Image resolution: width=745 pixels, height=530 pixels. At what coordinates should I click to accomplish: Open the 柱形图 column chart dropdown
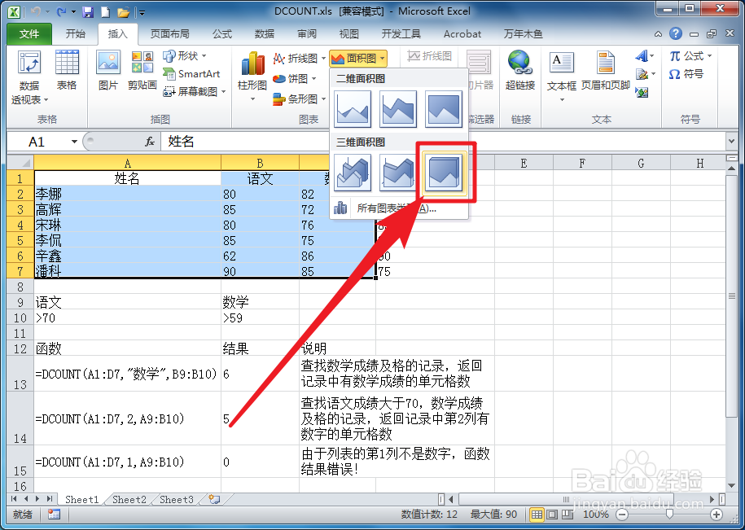click(x=252, y=85)
